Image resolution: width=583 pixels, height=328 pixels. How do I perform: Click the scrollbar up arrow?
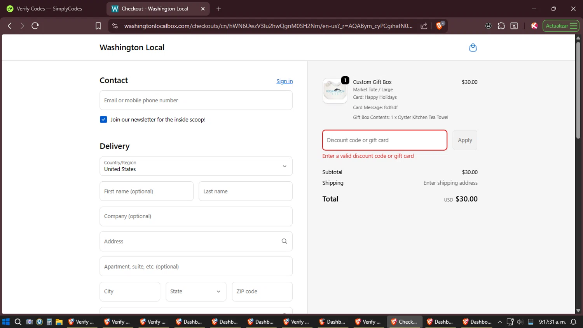(578, 38)
